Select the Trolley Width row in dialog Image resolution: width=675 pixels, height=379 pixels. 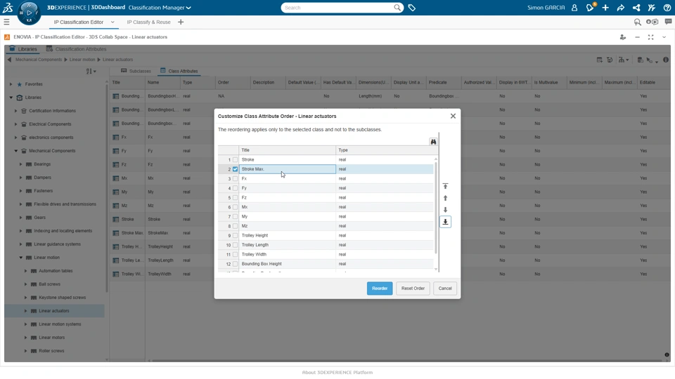click(326, 254)
